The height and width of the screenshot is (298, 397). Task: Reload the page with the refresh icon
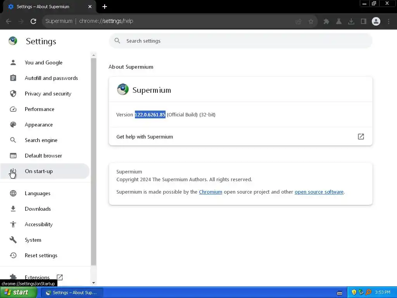pyautogui.click(x=33, y=21)
